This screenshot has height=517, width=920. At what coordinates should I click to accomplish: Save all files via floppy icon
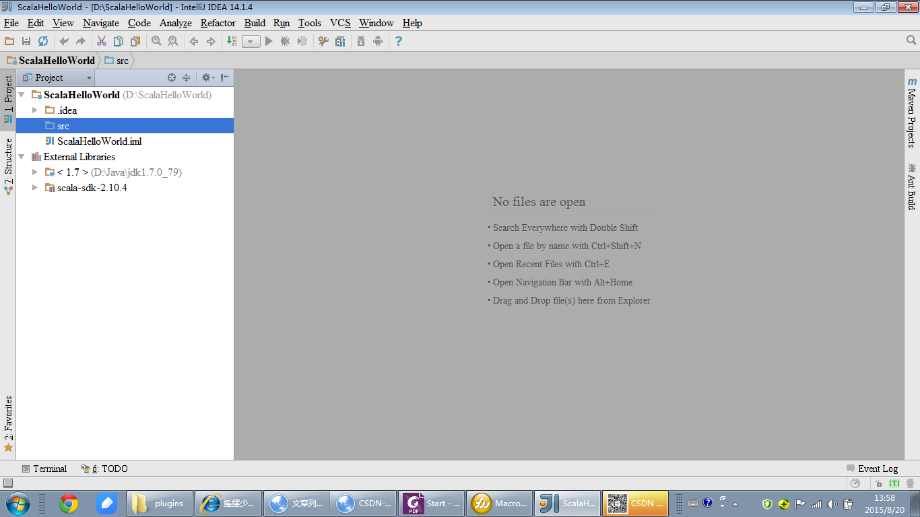pos(26,41)
